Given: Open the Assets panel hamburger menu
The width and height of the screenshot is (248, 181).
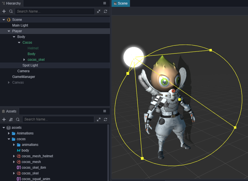Looking at the screenshot, I should point(104,111).
